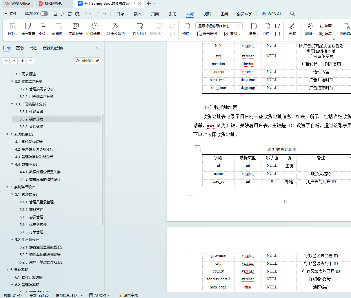Toggle the 自动保存 auto-save switch

tap(44, 14)
